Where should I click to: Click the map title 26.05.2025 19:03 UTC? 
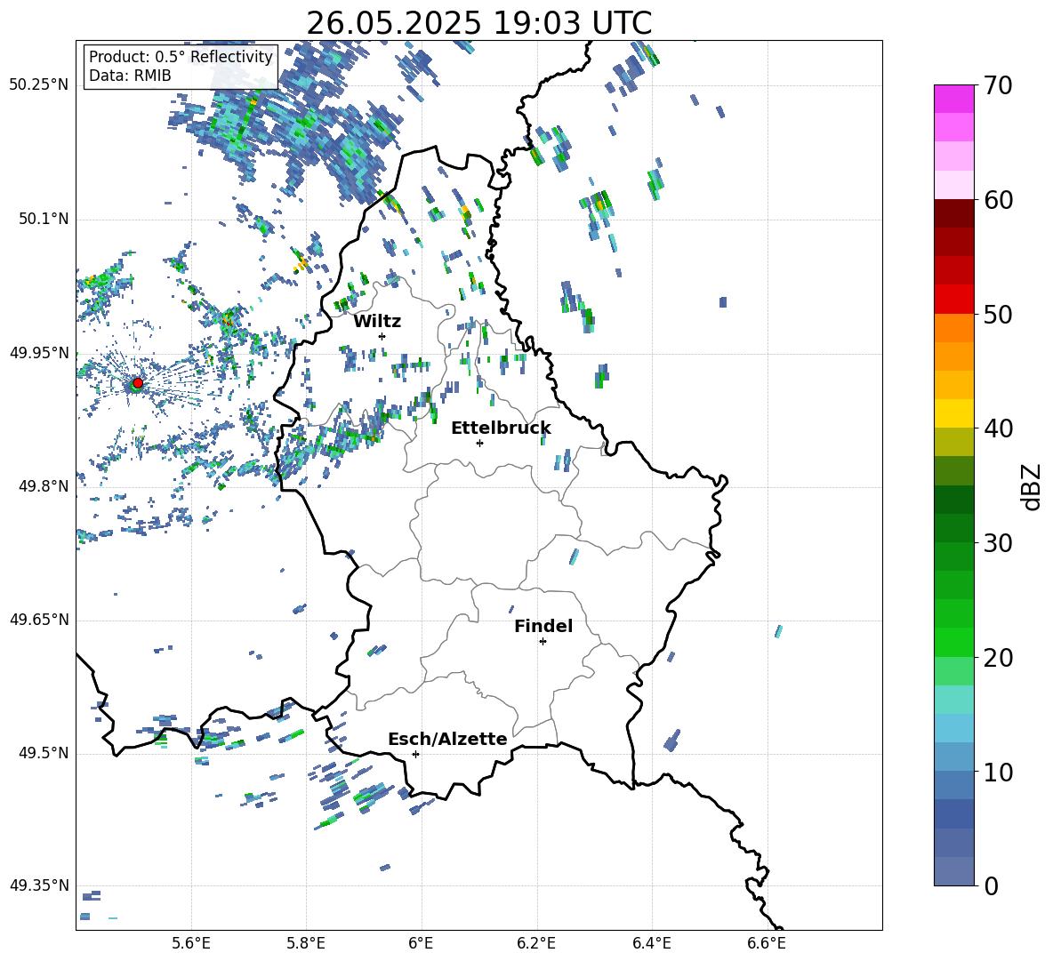pos(478,23)
